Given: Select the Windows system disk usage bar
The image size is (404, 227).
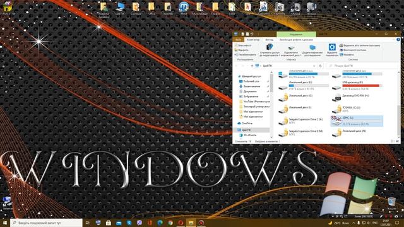Looking at the screenshot, I should 309,74.
